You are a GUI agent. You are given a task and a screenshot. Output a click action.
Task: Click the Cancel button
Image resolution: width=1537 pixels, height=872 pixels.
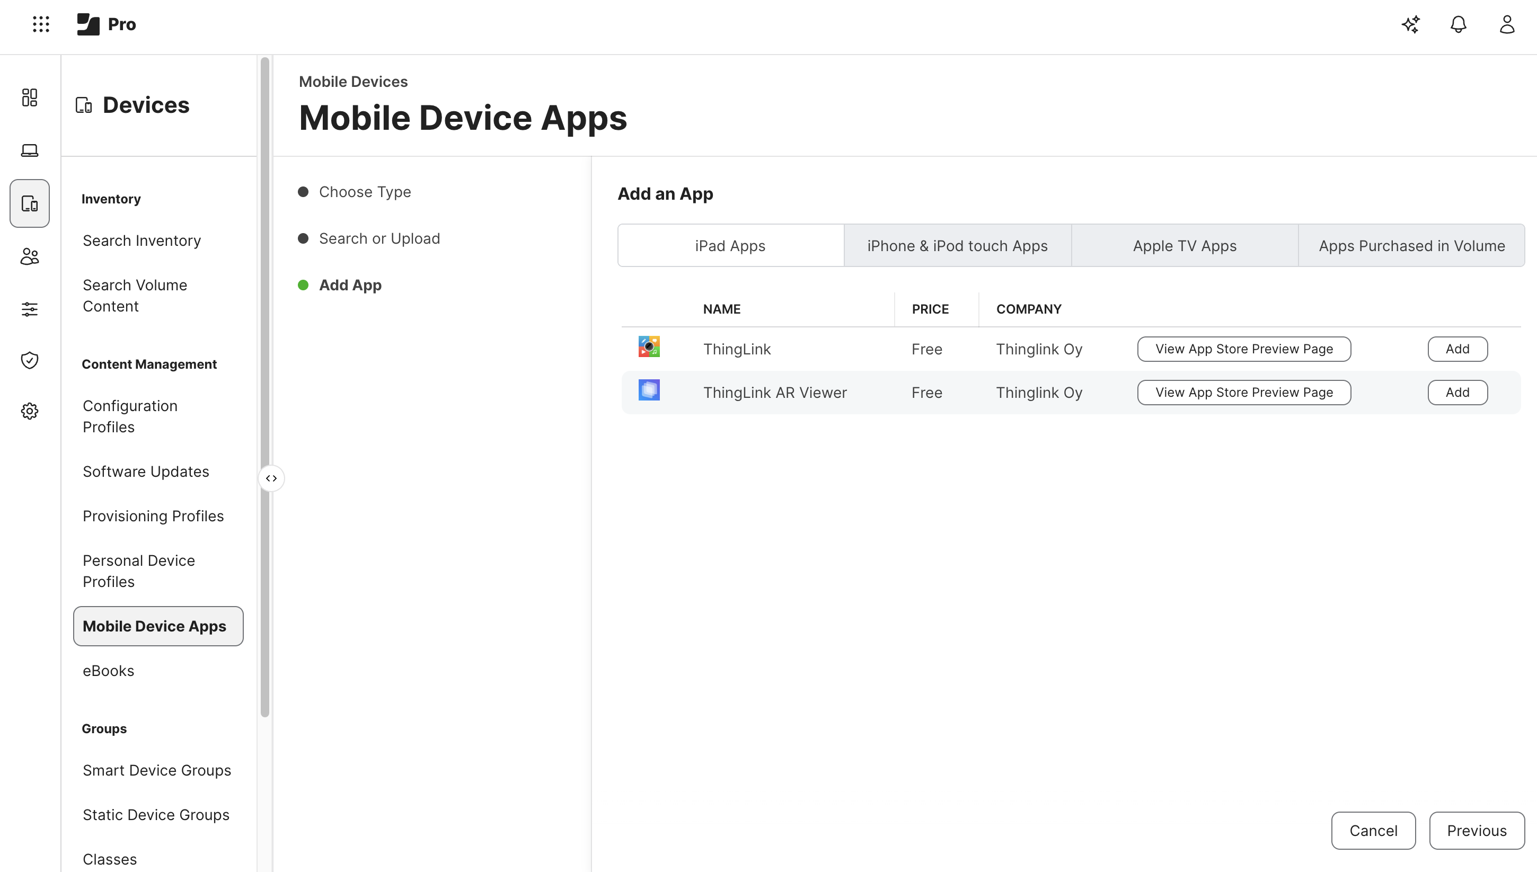click(x=1373, y=831)
